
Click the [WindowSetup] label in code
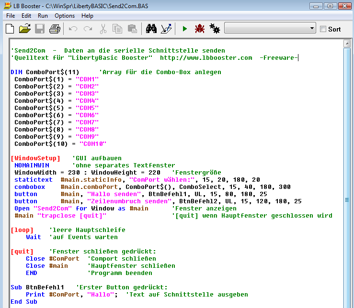tap(35, 158)
